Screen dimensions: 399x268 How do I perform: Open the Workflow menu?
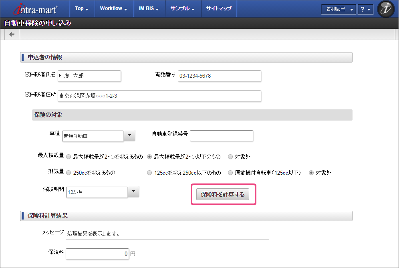coord(113,8)
